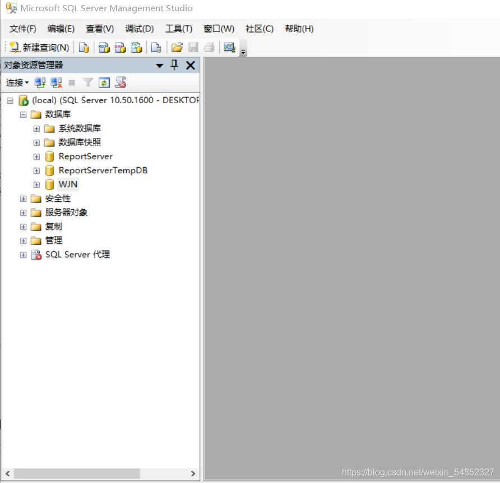Click the SQL Server 代理 agent icon
The width and height of the screenshot is (500, 483).
36,255
